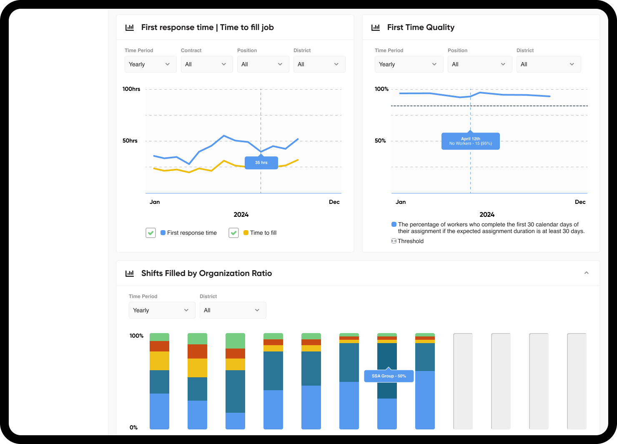Click the 0% axis label in Shifts Filled chart
The image size is (617, 444).
pos(133,427)
